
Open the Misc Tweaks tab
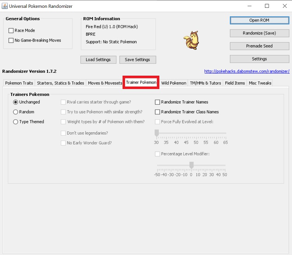click(260, 83)
